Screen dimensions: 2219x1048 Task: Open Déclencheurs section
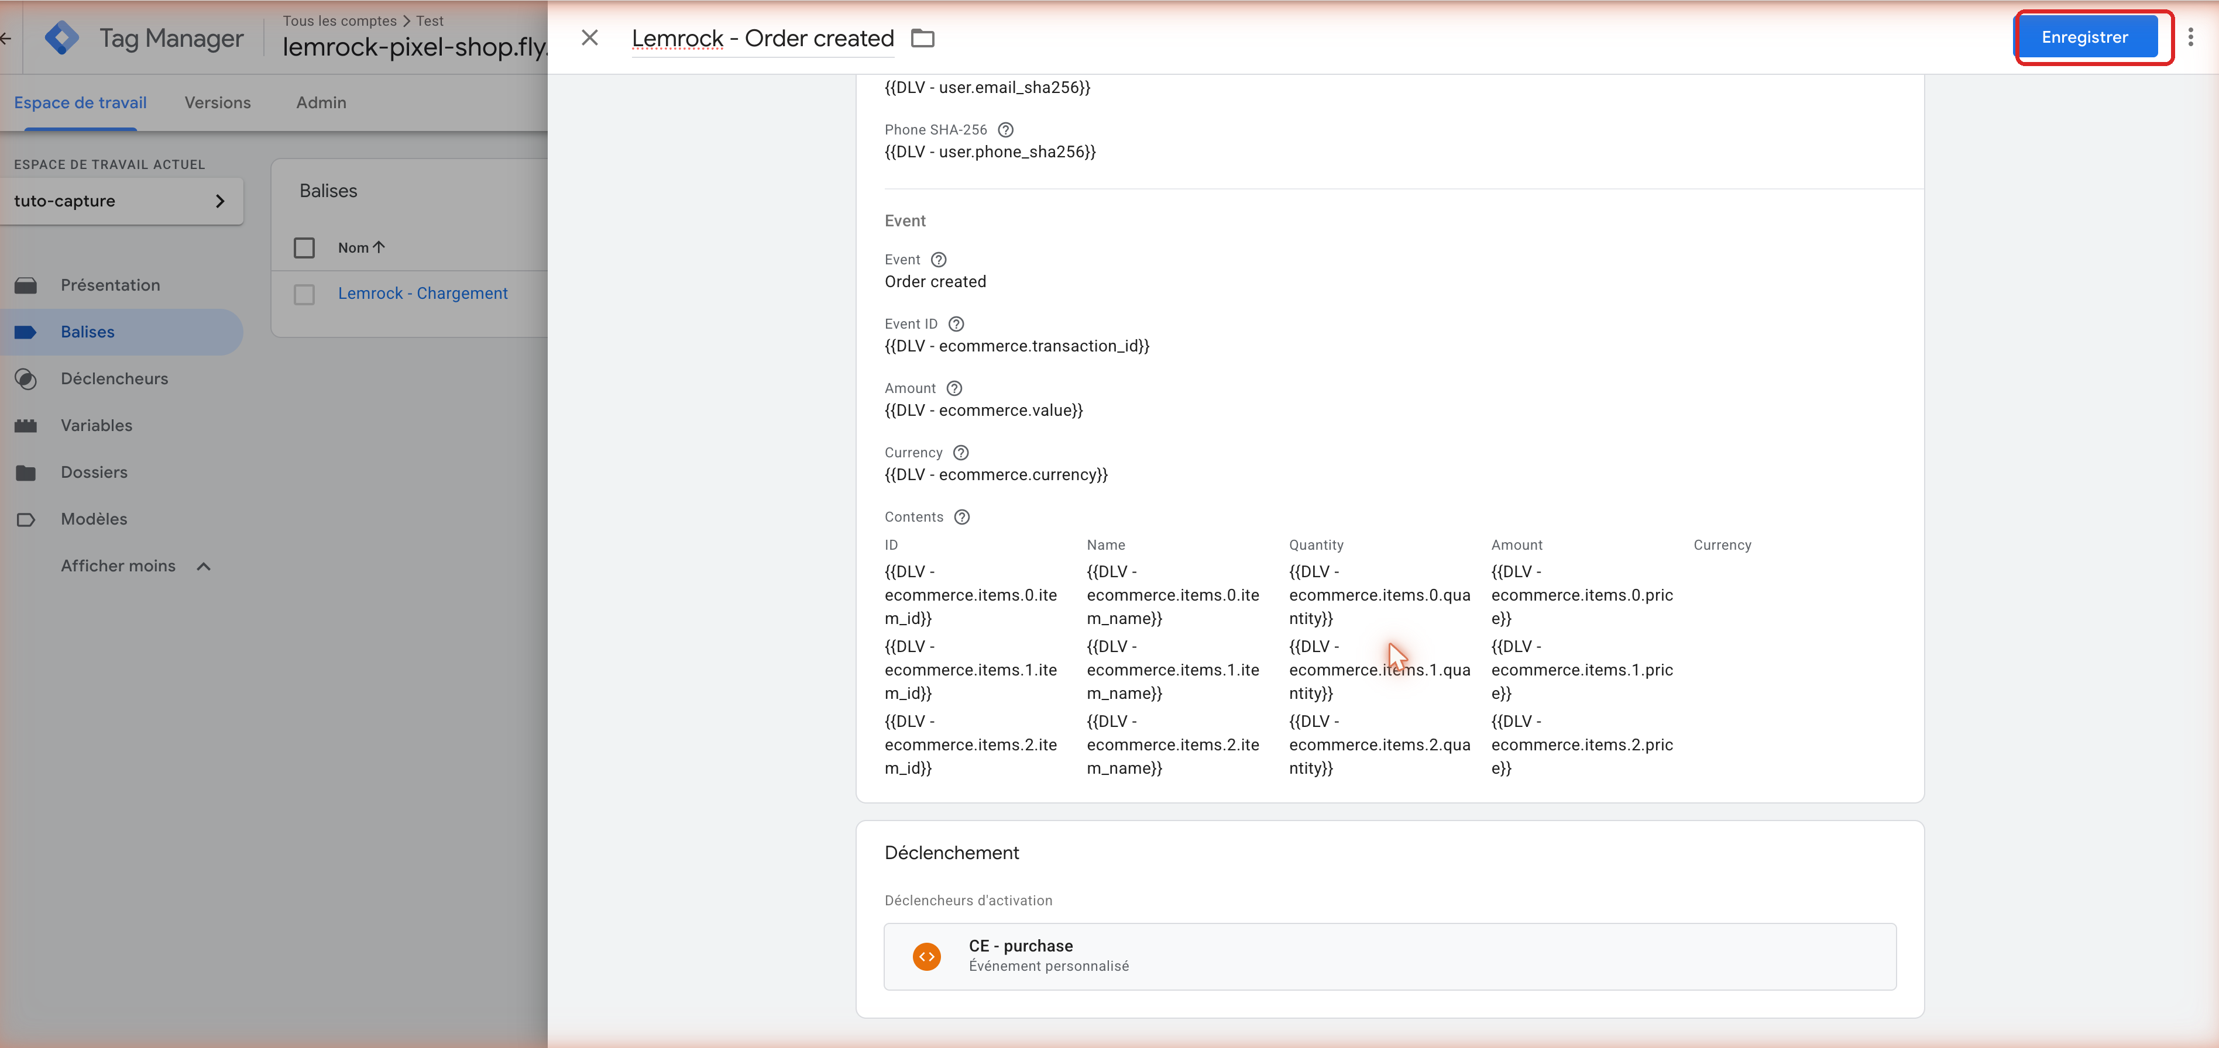pos(114,379)
